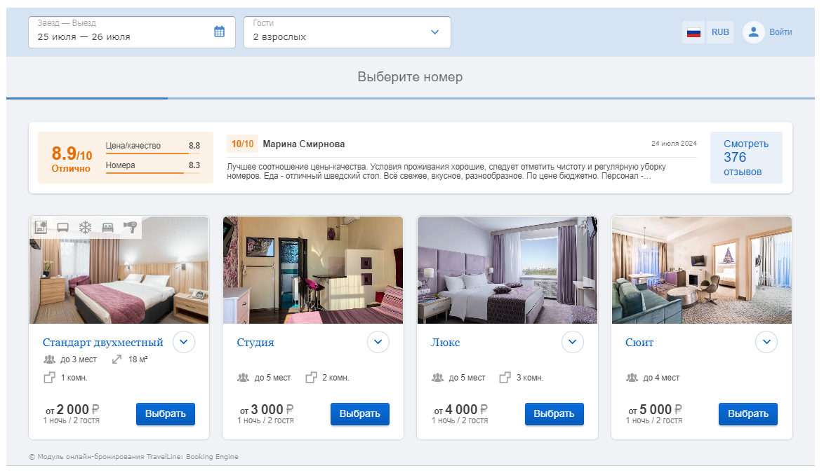Image resolution: width=824 pixels, height=473 pixels.
Task: Click the TravelLine Booking Engine footer text
Action: click(133, 457)
